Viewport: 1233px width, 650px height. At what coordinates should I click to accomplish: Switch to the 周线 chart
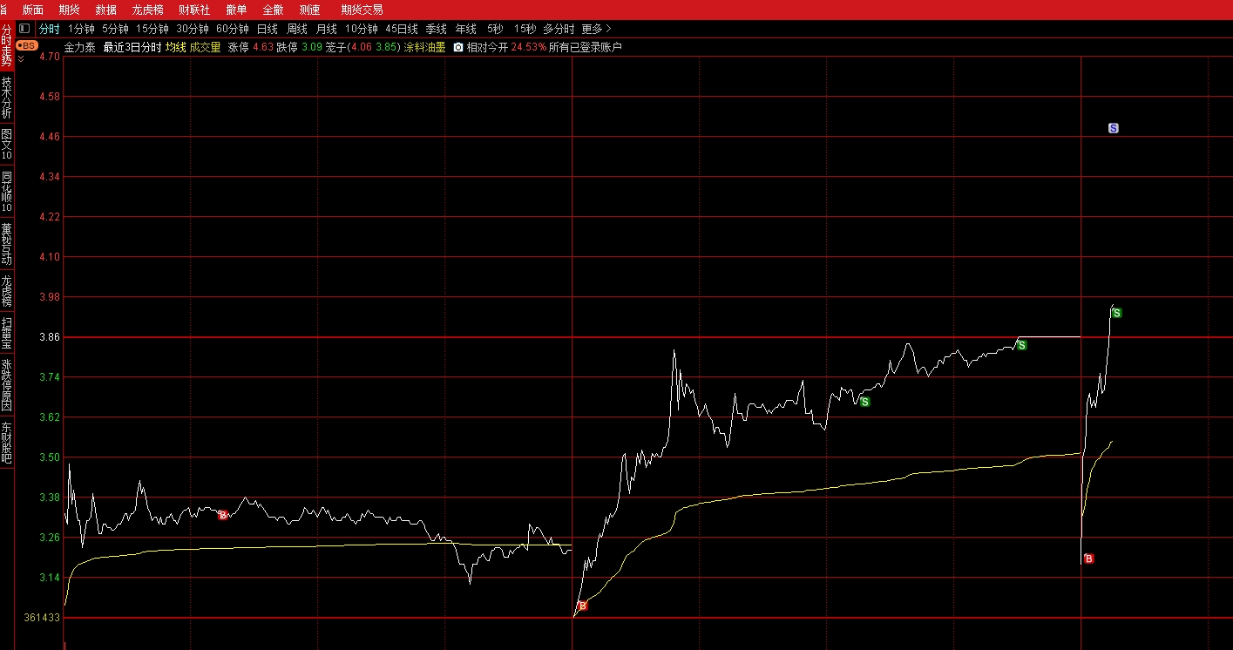click(x=297, y=29)
